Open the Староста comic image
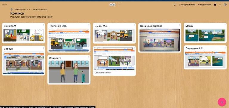The height and width of the screenshot is (108, 229). 69,72
